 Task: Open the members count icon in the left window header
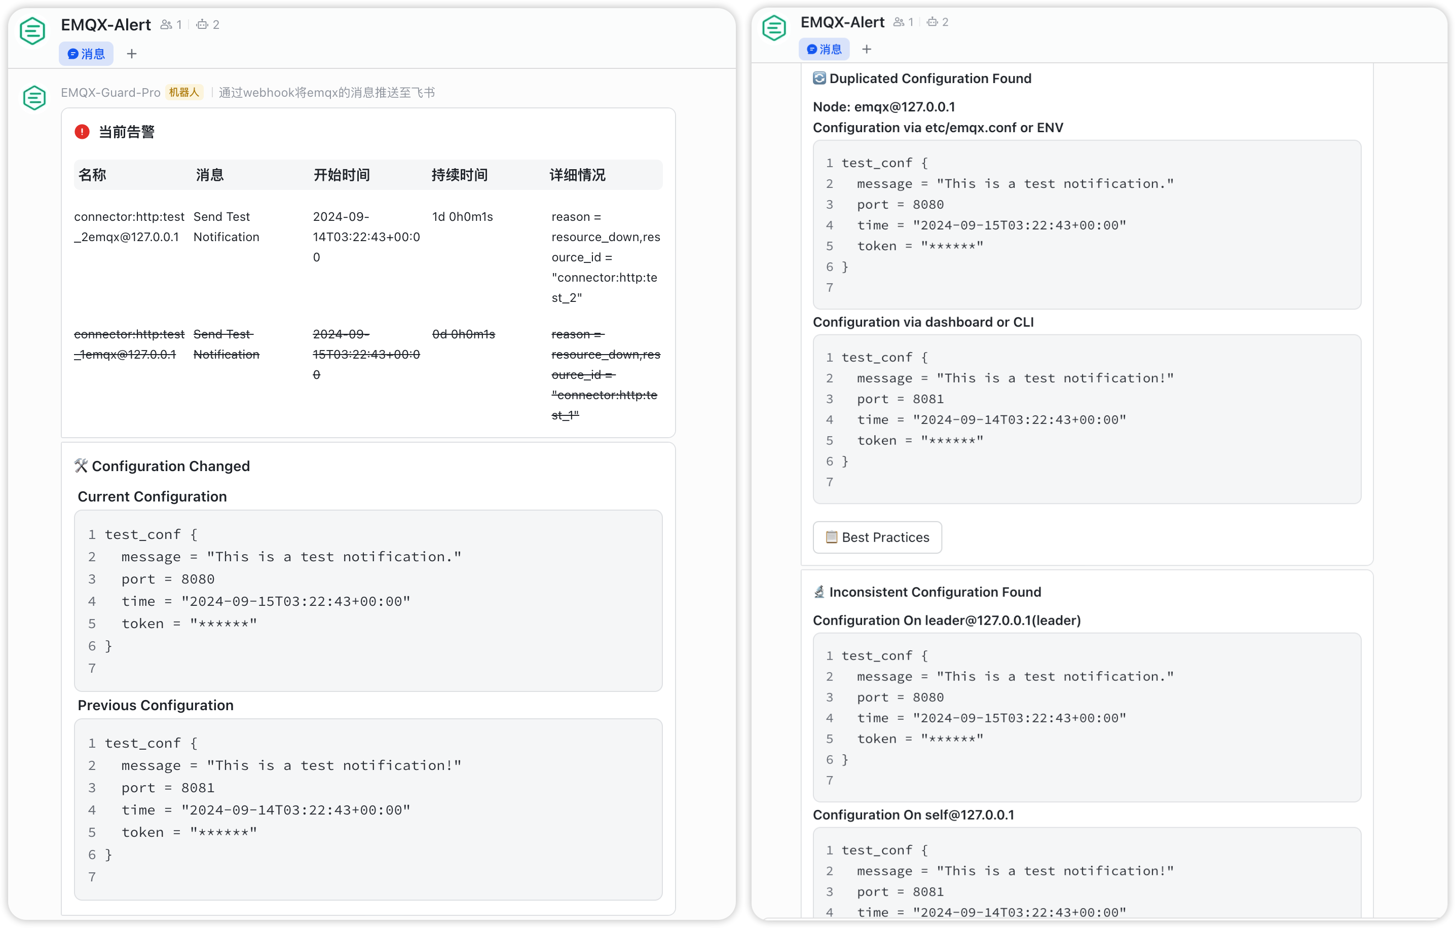tap(166, 25)
